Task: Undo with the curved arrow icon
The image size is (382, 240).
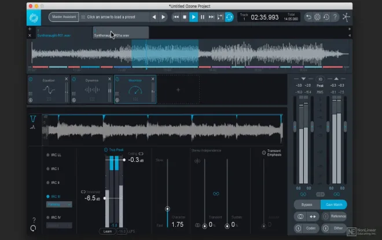Action: coord(308,17)
